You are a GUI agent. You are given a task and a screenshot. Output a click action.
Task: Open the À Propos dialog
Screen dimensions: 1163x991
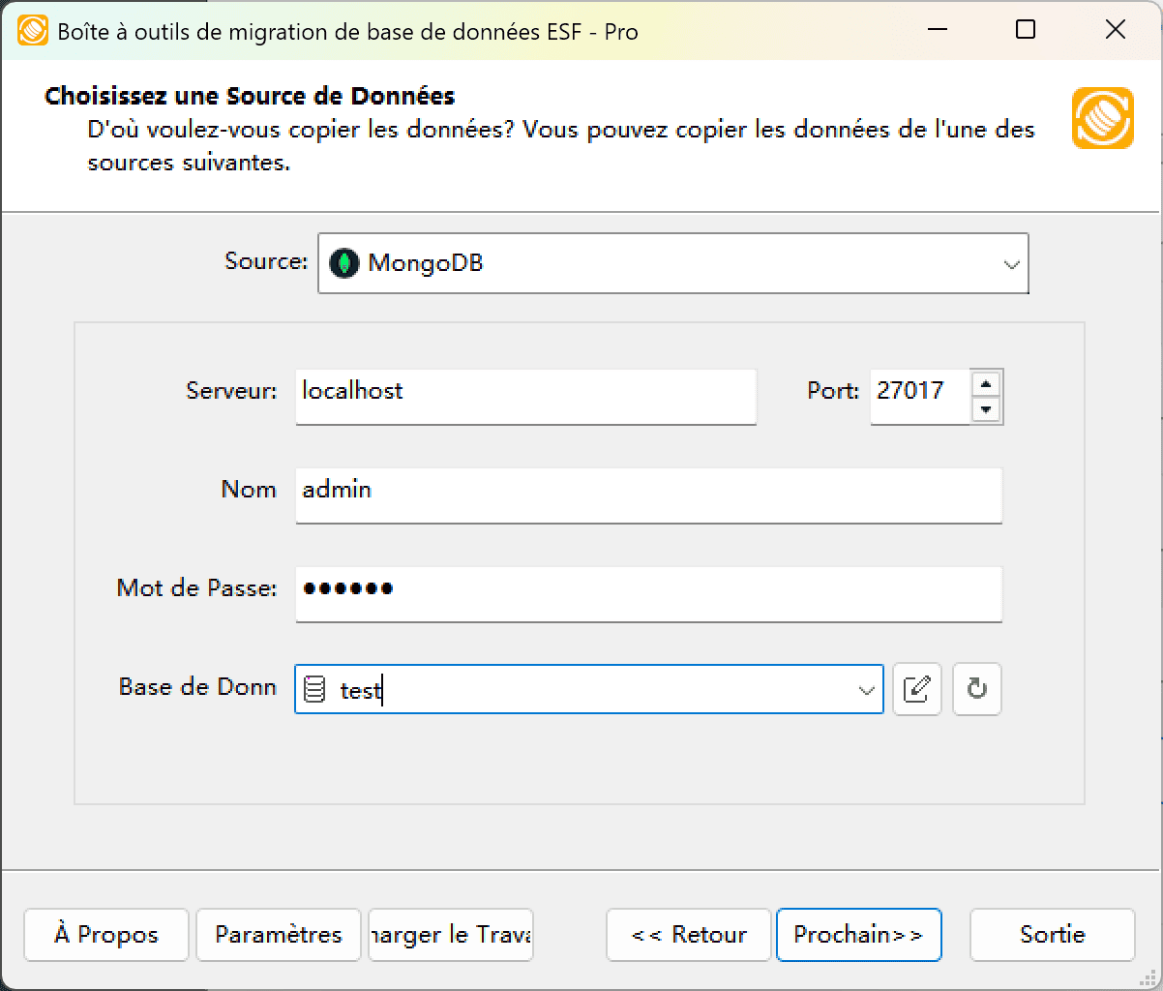coord(105,935)
